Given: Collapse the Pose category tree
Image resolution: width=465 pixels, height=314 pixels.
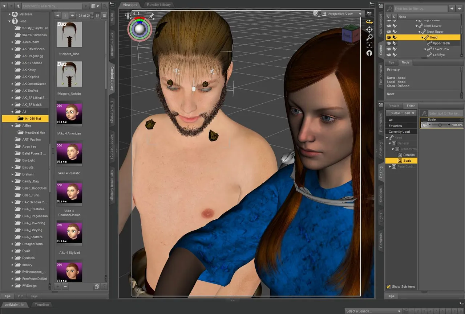Looking at the screenshot, I should click(x=9, y=21).
